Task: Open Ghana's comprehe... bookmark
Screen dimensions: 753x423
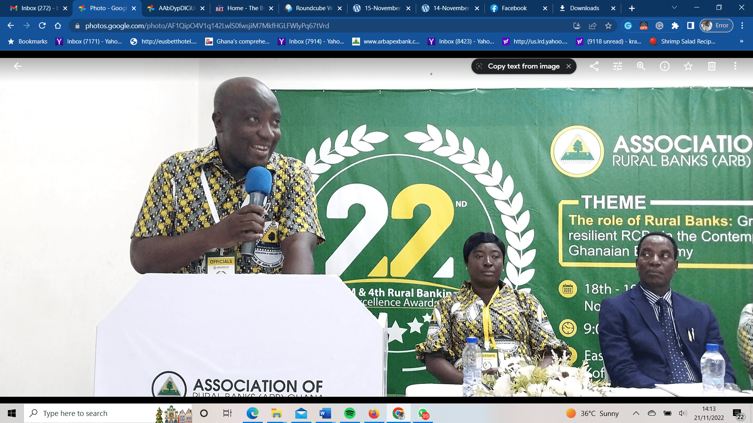Action: tap(238, 42)
